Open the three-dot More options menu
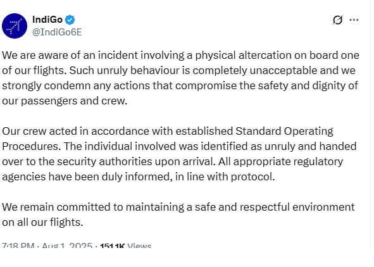This screenshot has height=267, width=374. (x=354, y=20)
